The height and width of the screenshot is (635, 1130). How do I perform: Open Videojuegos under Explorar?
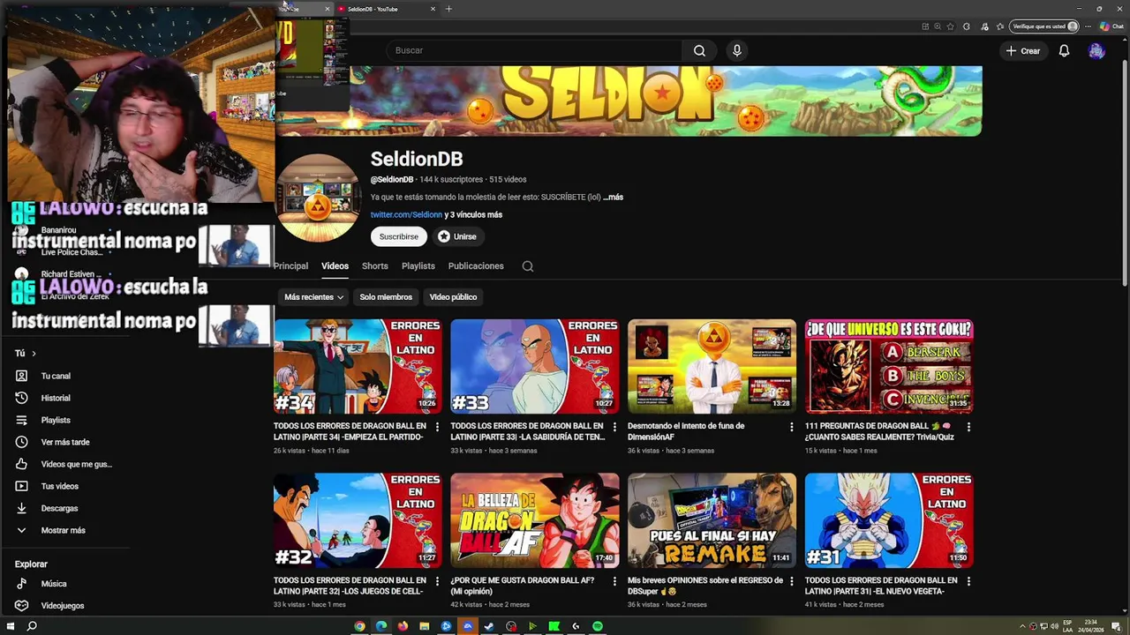64,606
